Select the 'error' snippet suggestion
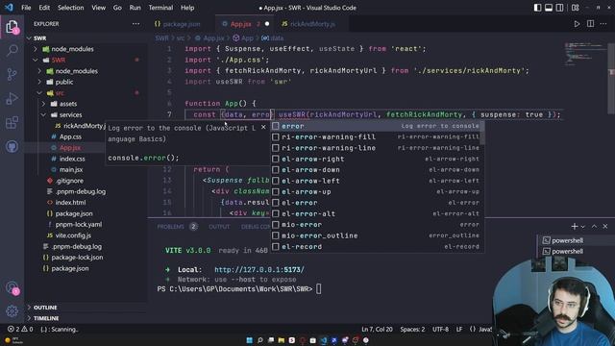This screenshot has height=346, width=615. [377, 126]
